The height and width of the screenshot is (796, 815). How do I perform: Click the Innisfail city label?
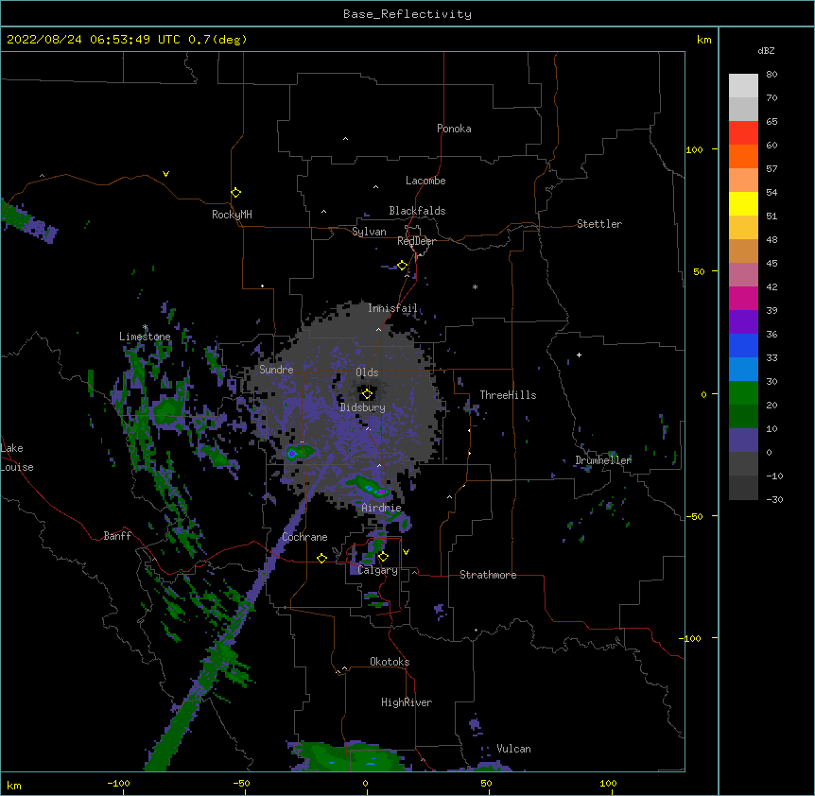point(392,308)
